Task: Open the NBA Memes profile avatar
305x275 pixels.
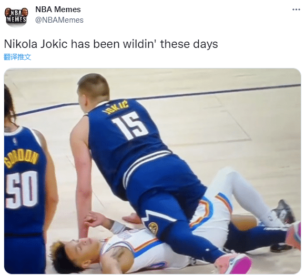Action: coord(16,17)
